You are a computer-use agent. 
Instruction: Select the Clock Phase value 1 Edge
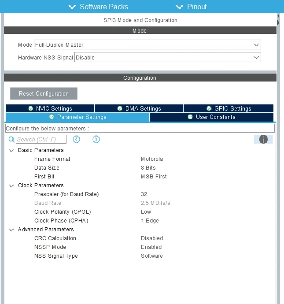click(150, 221)
